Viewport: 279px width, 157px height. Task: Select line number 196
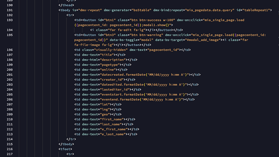[x=10, y=50]
